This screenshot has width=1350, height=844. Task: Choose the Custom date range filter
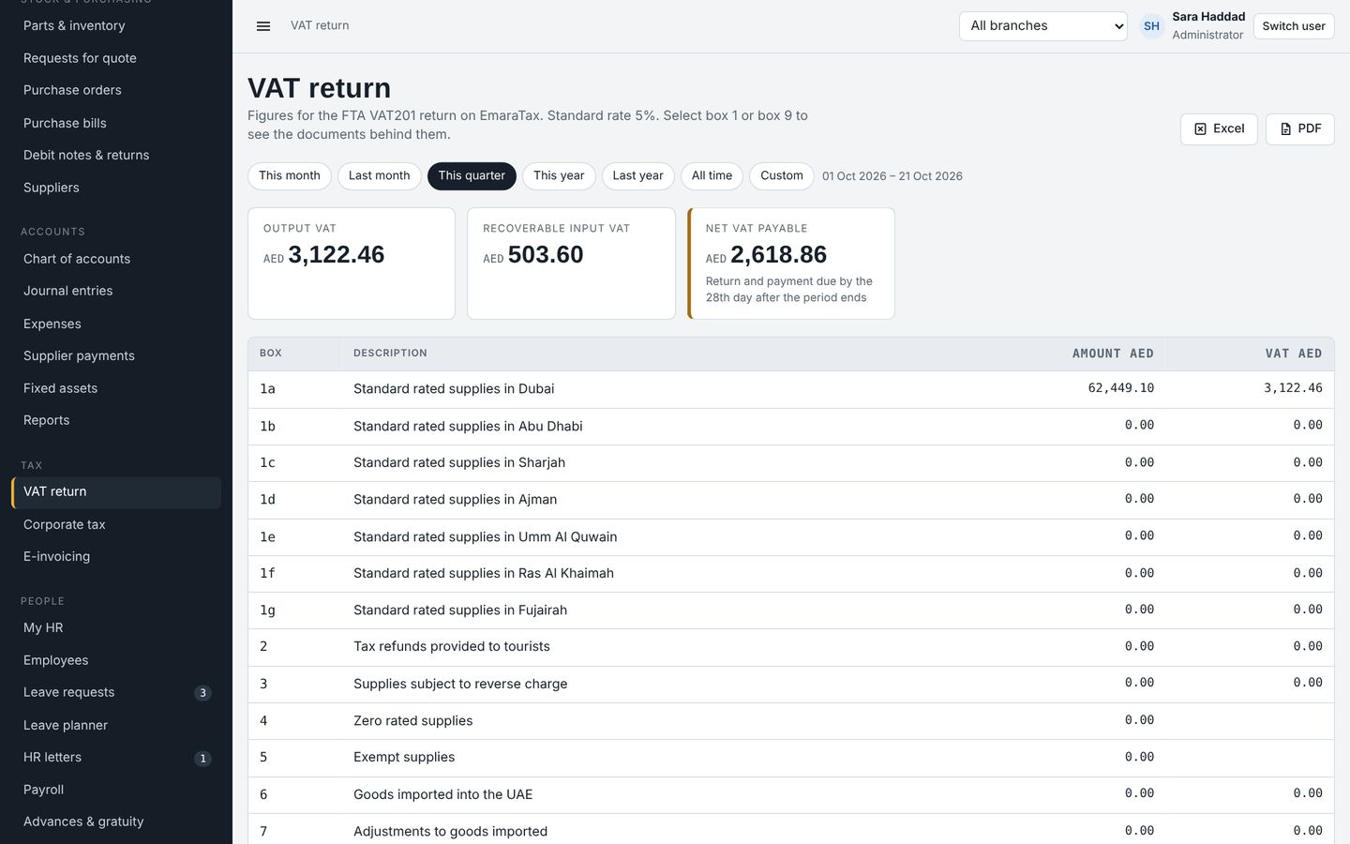tap(782, 176)
